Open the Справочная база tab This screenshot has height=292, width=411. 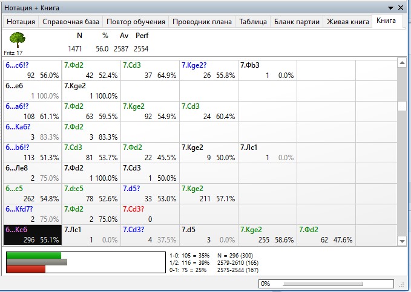pyautogui.click(x=71, y=22)
